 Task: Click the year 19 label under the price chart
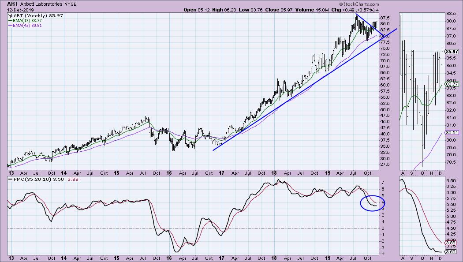[328, 173]
